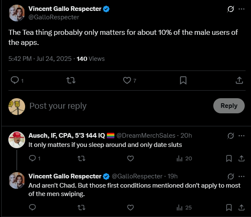Image resolution: width=251 pixels, height=217 pixels.
Task: Bookmark the 19h Gallo Respecter reply
Action: [229, 207]
